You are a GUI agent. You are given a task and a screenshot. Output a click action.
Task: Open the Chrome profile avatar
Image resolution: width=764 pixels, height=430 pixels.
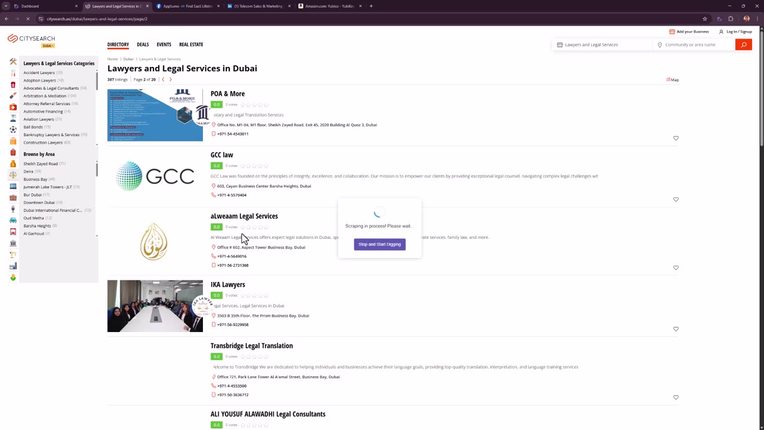tap(746, 19)
